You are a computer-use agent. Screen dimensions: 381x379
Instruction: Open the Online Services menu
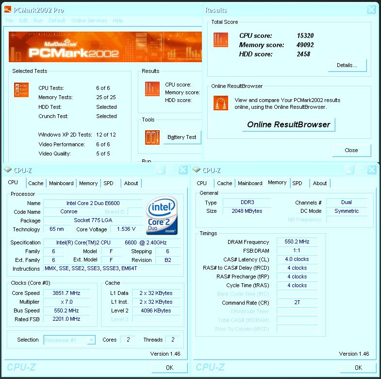[89, 20]
